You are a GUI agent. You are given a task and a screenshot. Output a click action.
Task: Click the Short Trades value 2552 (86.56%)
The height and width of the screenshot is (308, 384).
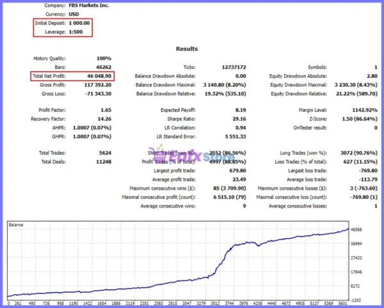click(227, 153)
